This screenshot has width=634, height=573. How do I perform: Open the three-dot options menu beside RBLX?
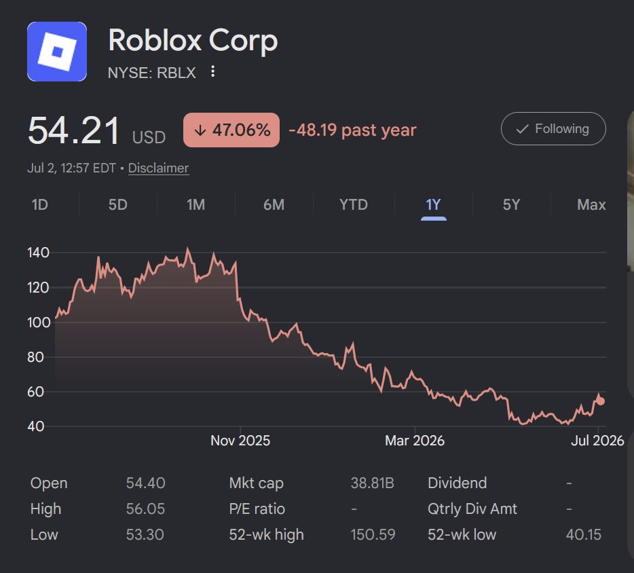(x=212, y=72)
